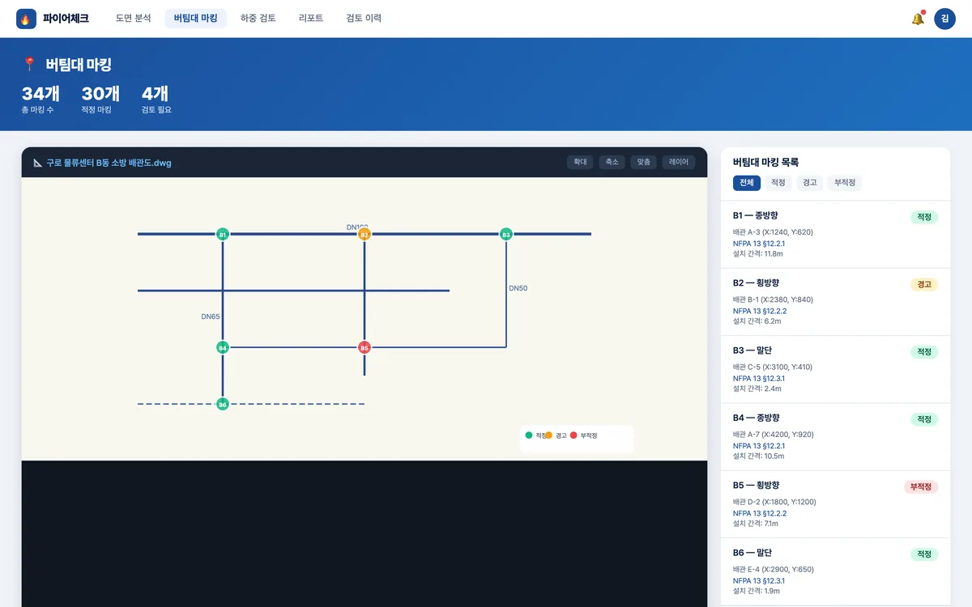Open 검토 이력 tab
The height and width of the screenshot is (607, 972).
[364, 19]
